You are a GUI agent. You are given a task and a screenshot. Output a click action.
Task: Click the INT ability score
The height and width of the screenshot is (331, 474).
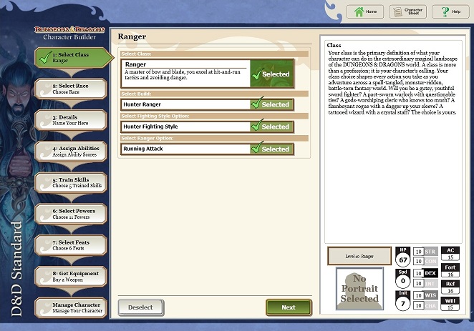pyautogui.click(x=425, y=283)
